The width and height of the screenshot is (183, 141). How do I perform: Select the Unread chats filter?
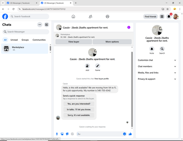tap(14, 40)
